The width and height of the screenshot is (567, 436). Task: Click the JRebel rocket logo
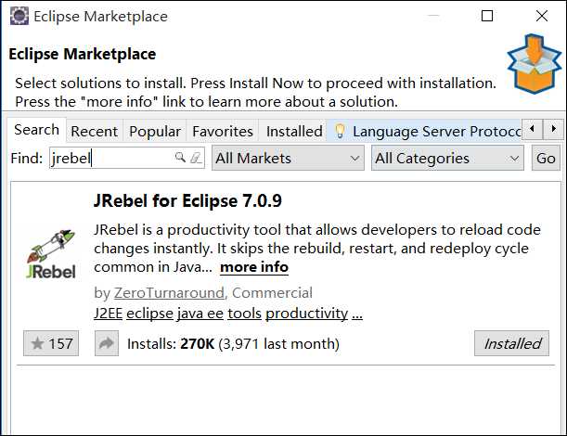point(51,254)
